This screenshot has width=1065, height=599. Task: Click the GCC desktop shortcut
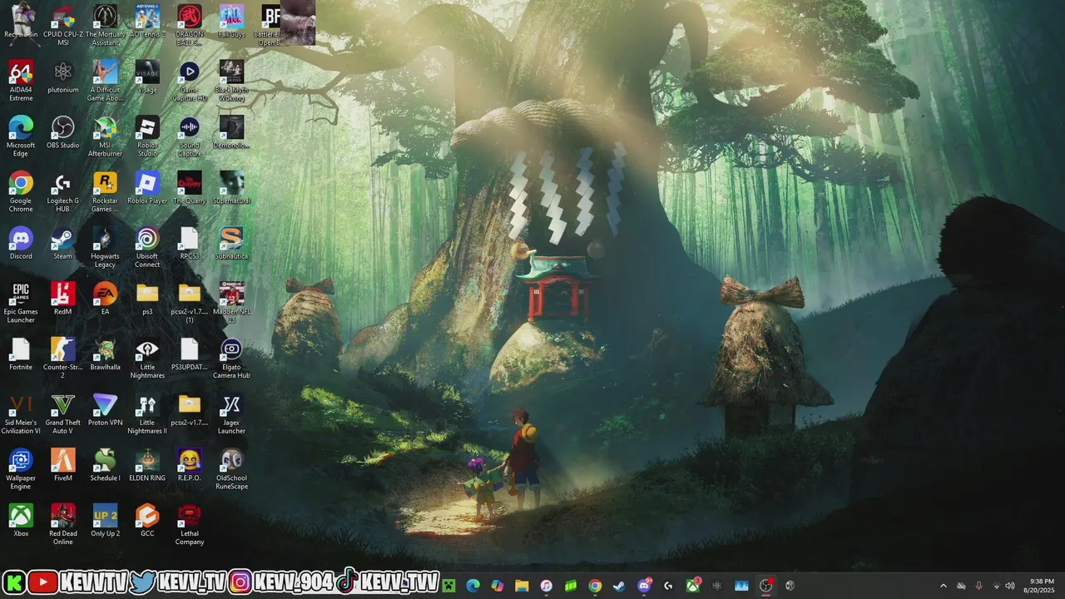[147, 522]
